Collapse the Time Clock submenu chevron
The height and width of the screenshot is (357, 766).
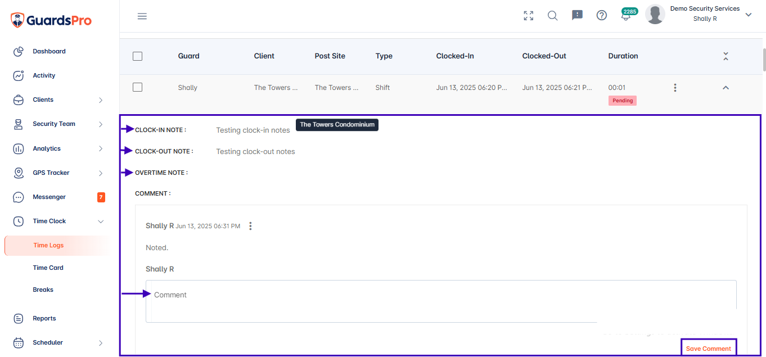tap(101, 222)
